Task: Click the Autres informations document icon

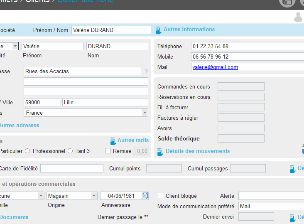Action: pyautogui.click(x=158, y=30)
